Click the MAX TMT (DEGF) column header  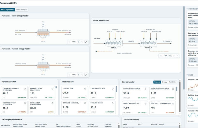[x=157, y=124]
